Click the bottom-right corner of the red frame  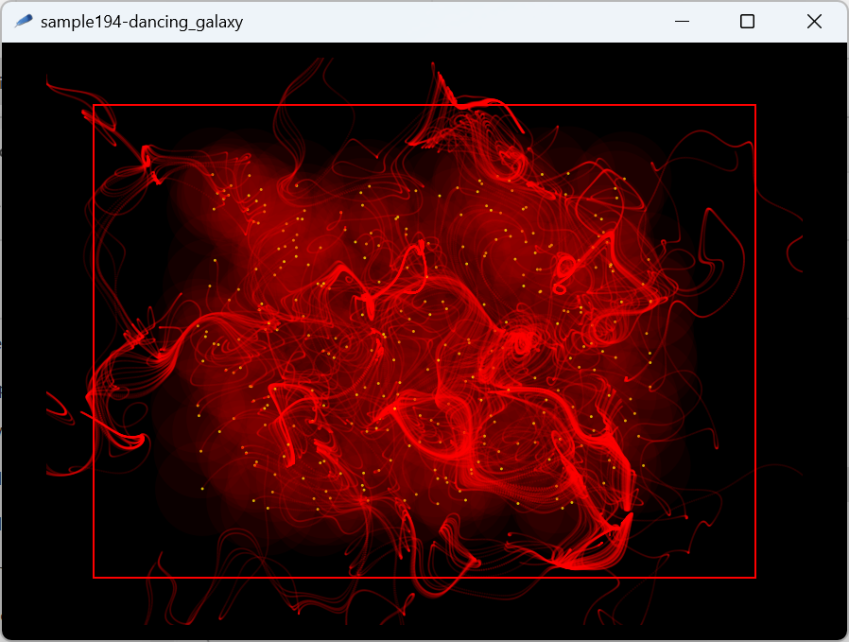pos(755,575)
